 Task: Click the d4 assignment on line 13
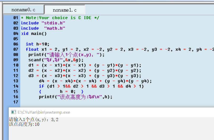95,81
